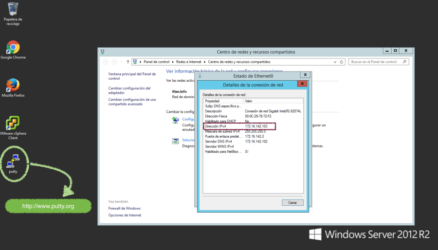Launch the putty desktop icon
The width and height of the screenshot is (438, 250).
click(13, 161)
